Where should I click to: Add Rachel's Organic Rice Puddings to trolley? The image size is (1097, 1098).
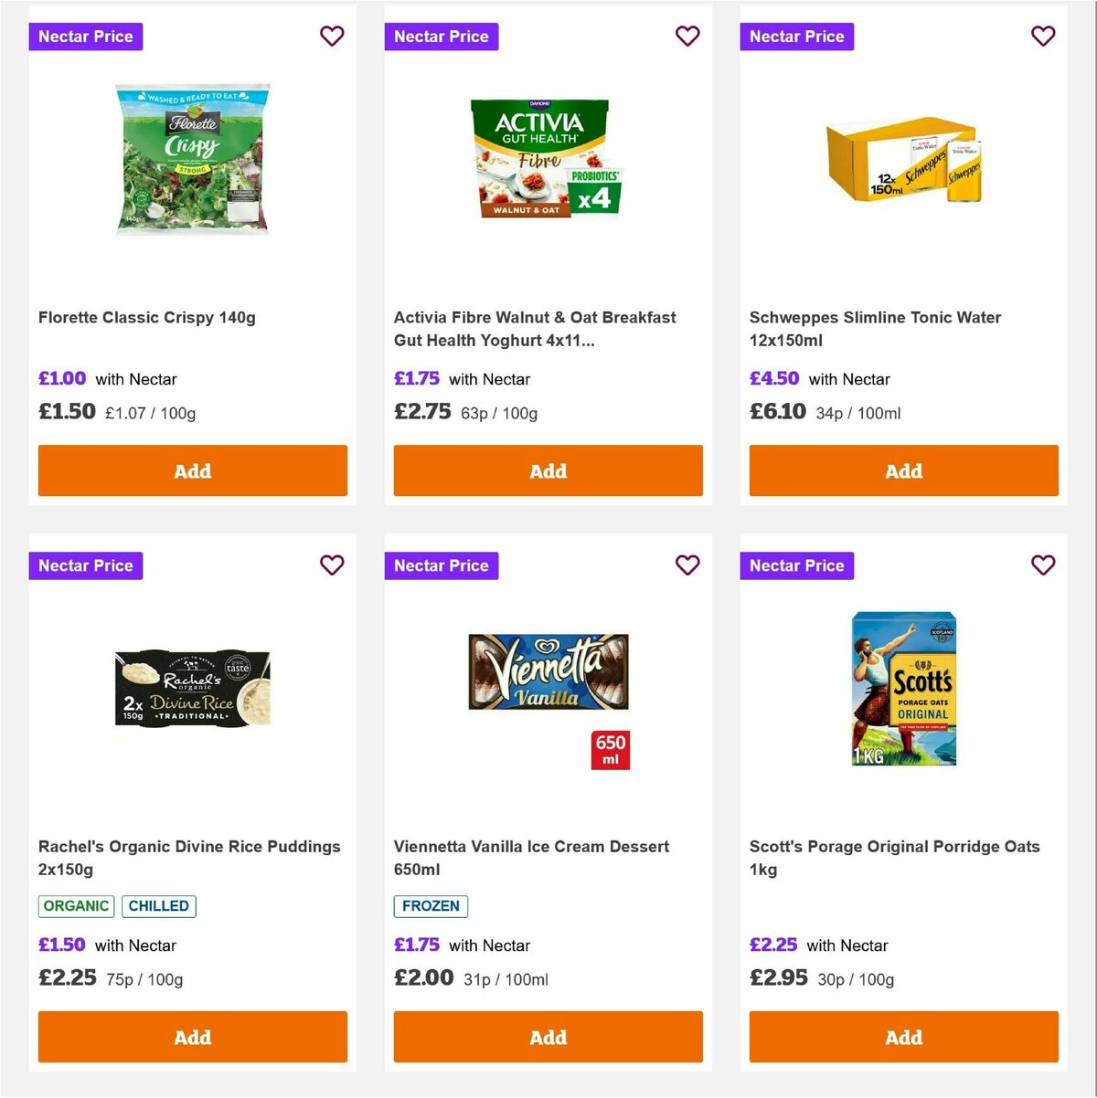[x=192, y=1037]
